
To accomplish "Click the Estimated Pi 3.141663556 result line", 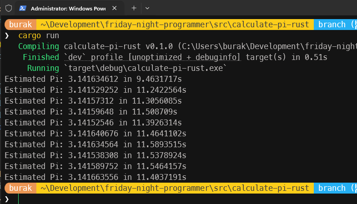I will coord(96,177).
